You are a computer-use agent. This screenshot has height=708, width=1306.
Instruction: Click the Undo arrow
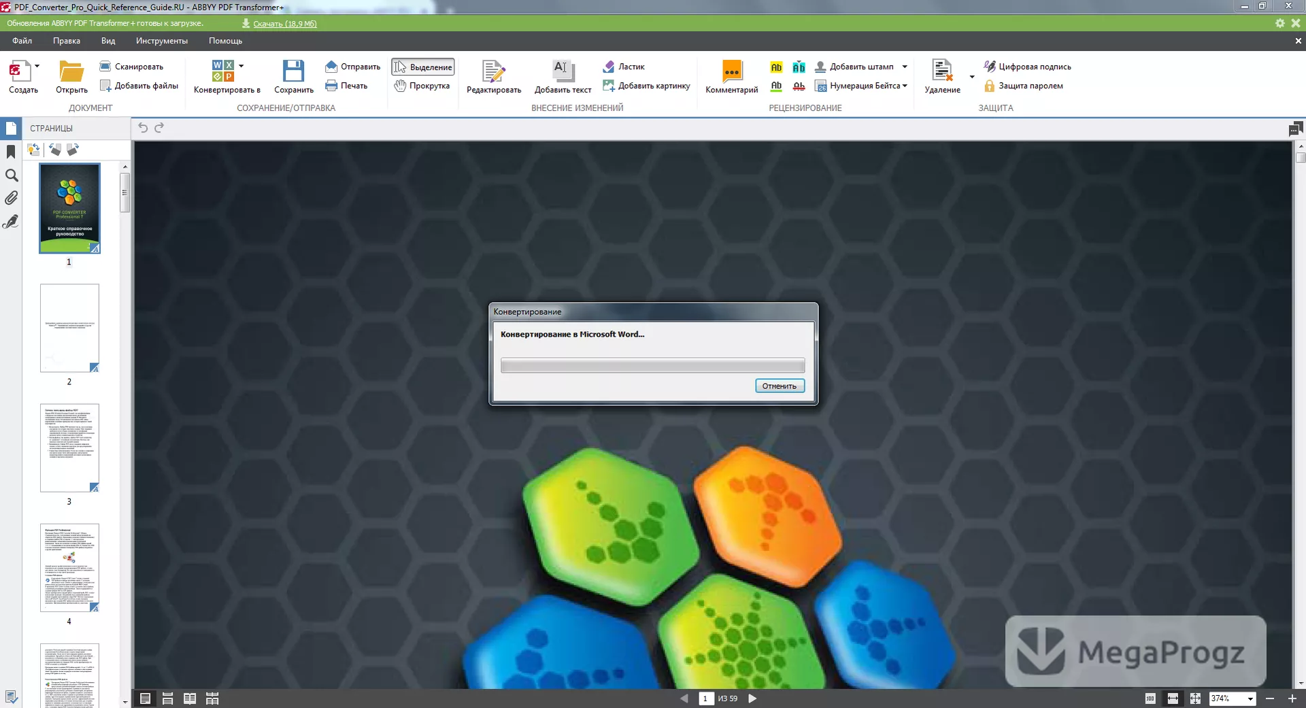143,127
